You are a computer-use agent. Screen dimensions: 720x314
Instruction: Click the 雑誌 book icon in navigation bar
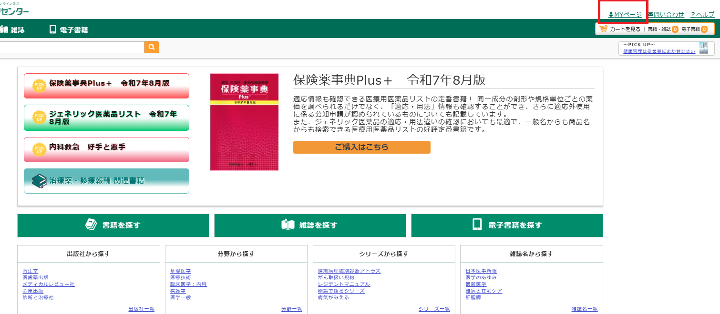[x=4, y=29]
